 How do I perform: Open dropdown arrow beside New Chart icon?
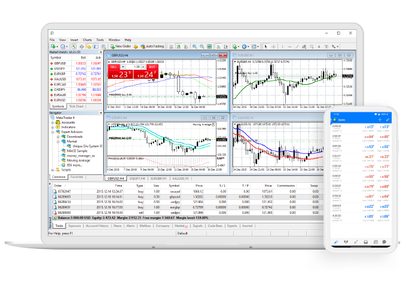coord(57,47)
